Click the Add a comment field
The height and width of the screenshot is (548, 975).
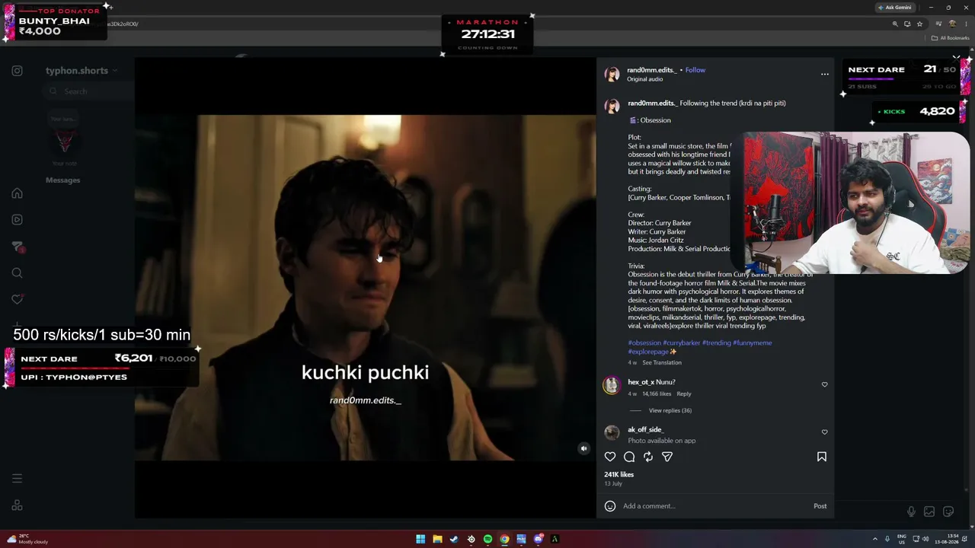tap(714, 506)
